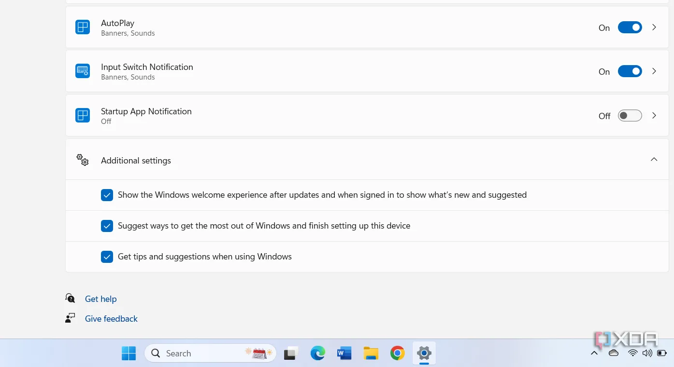
Task: Open Microsoft Word from taskbar
Action: pyautogui.click(x=344, y=353)
